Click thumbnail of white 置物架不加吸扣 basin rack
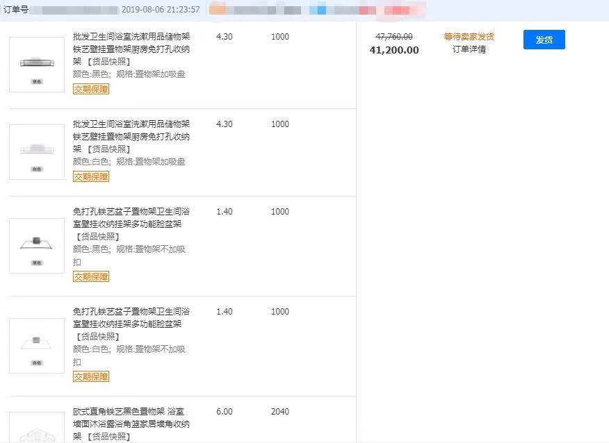This screenshot has width=609, height=443. (x=37, y=345)
